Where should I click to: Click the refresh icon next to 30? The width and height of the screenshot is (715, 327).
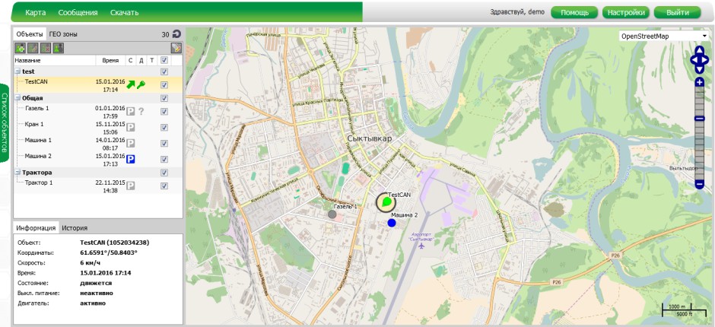coord(176,33)
